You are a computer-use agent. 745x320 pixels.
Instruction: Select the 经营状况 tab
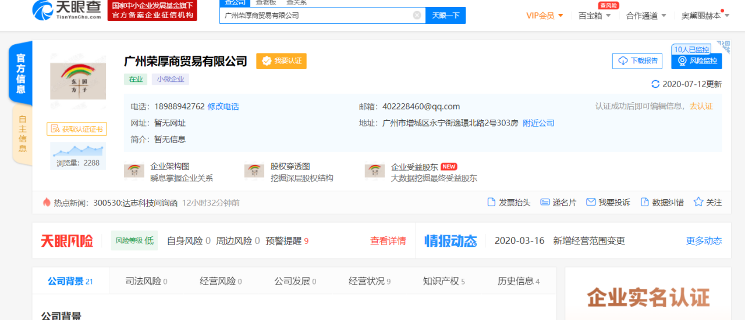pos(370,281)
